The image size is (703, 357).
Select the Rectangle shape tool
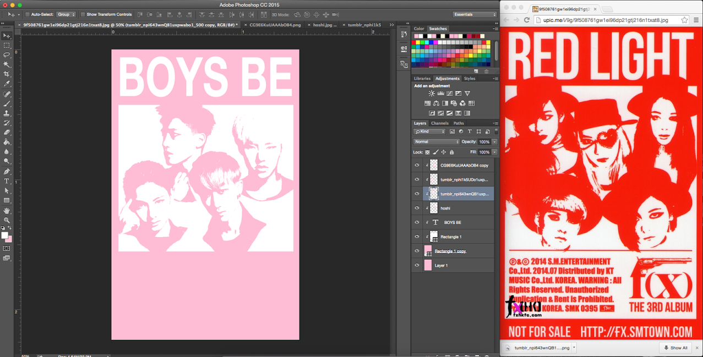[x=7, y=200]
